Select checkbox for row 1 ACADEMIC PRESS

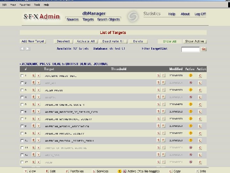[x=22, y=76]
